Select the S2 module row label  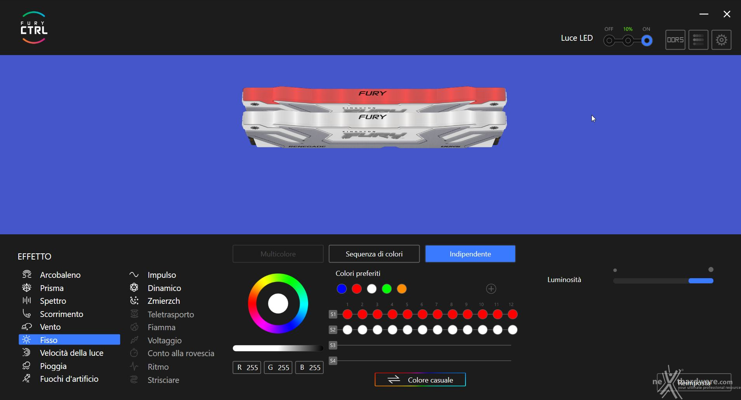click(333, 330)
